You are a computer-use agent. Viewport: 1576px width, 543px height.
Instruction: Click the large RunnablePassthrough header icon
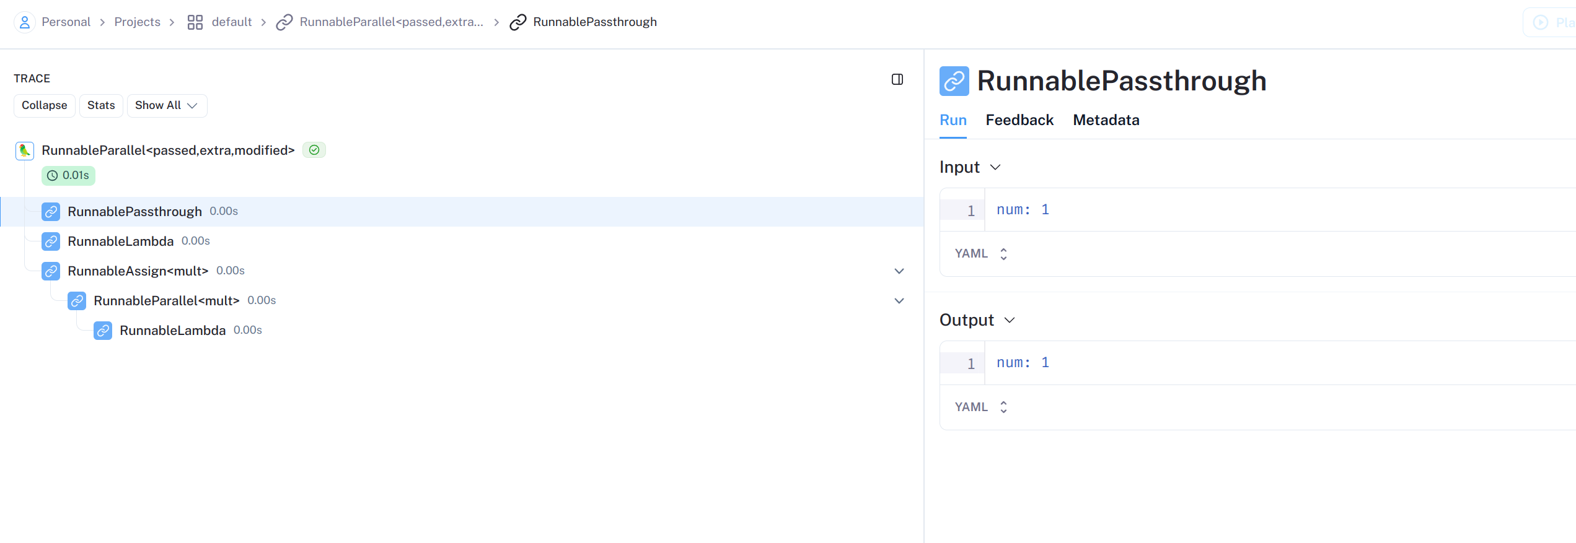click(954, 81)
